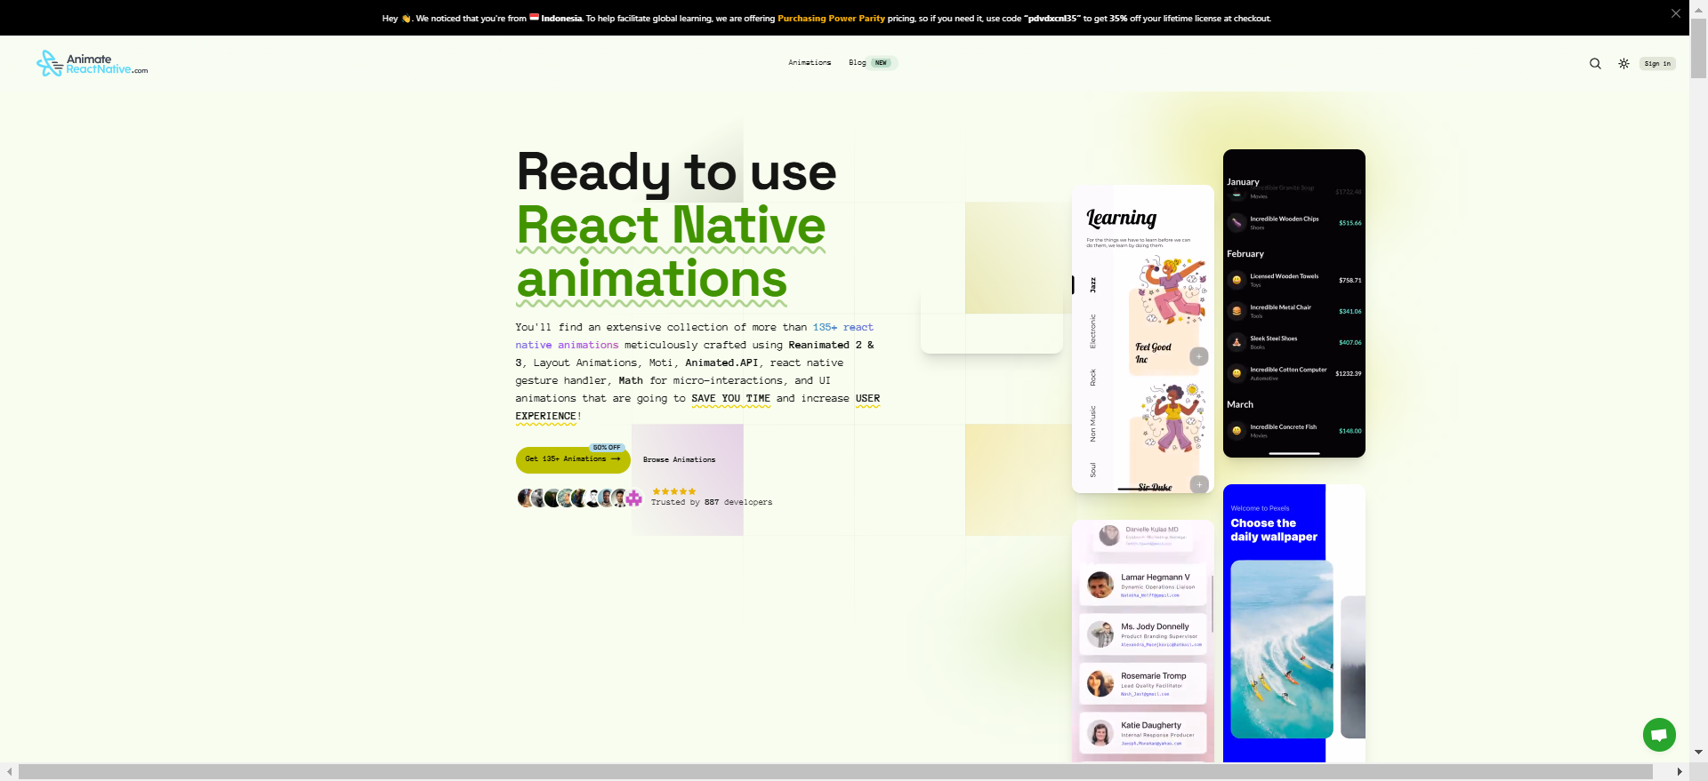Follow the Purchasing Power Parity link

point(831,19)
